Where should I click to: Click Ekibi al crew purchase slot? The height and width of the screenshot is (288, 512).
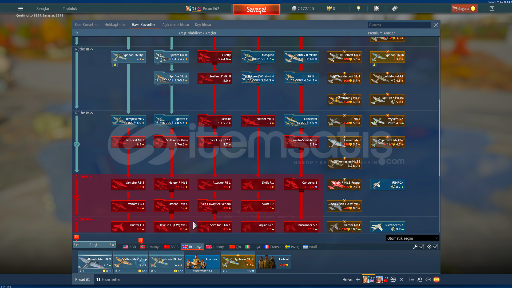pos(274,262)
